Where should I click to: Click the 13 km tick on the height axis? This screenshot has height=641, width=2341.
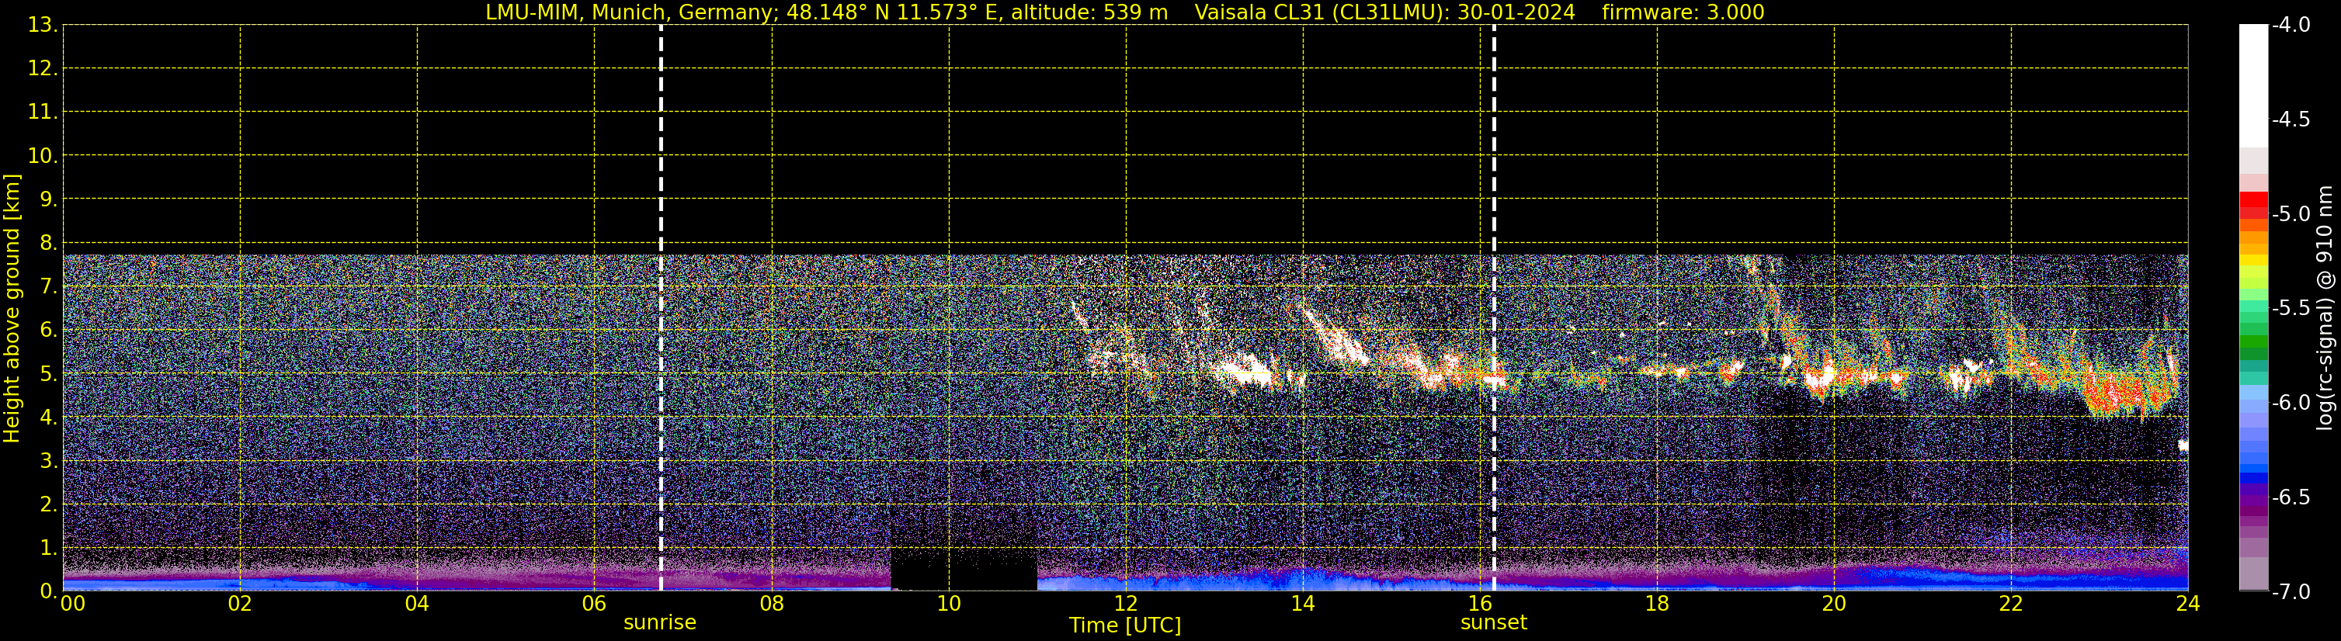tap(41, 26)
